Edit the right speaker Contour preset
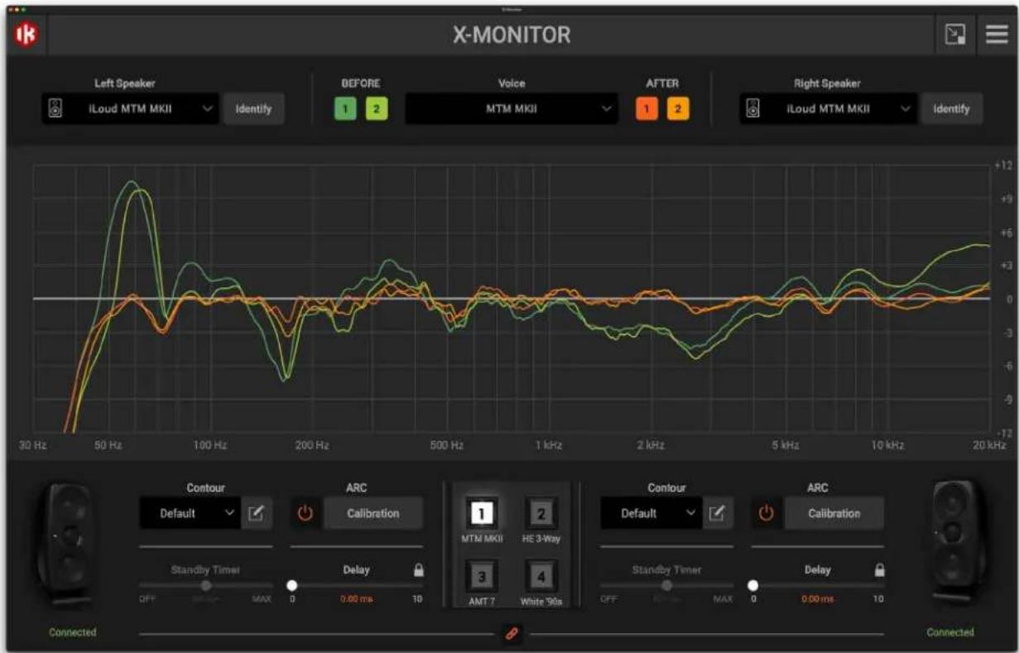Image resolution: width=1019 pixels, height=653 pixels. [717, 514]
